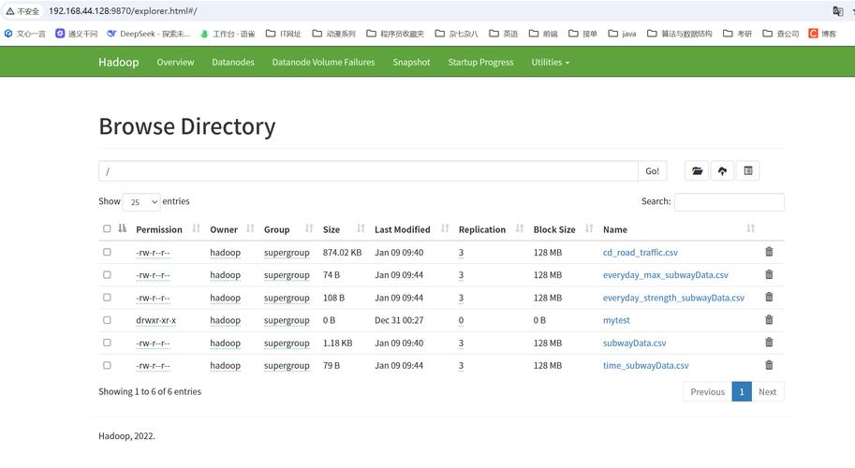The image size is (855, 468).
Task: Open the Startup Progress page
Action: [x=480, y=63]
